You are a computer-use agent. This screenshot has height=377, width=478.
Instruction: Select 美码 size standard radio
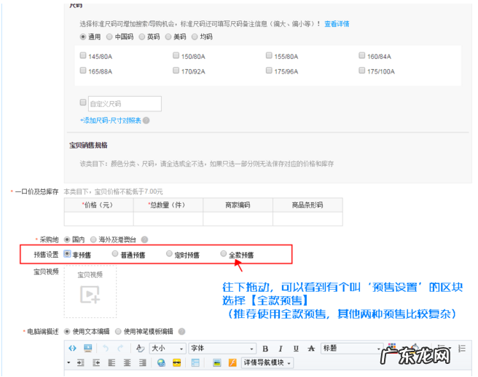[x=168, y=37]
